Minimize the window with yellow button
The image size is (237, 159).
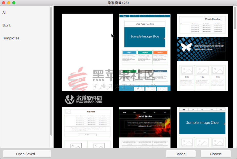point(9,3)
